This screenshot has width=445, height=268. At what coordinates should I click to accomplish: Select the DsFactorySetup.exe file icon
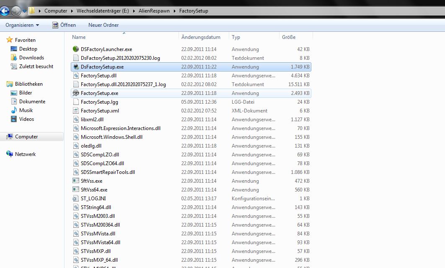[x=76, y=67]
